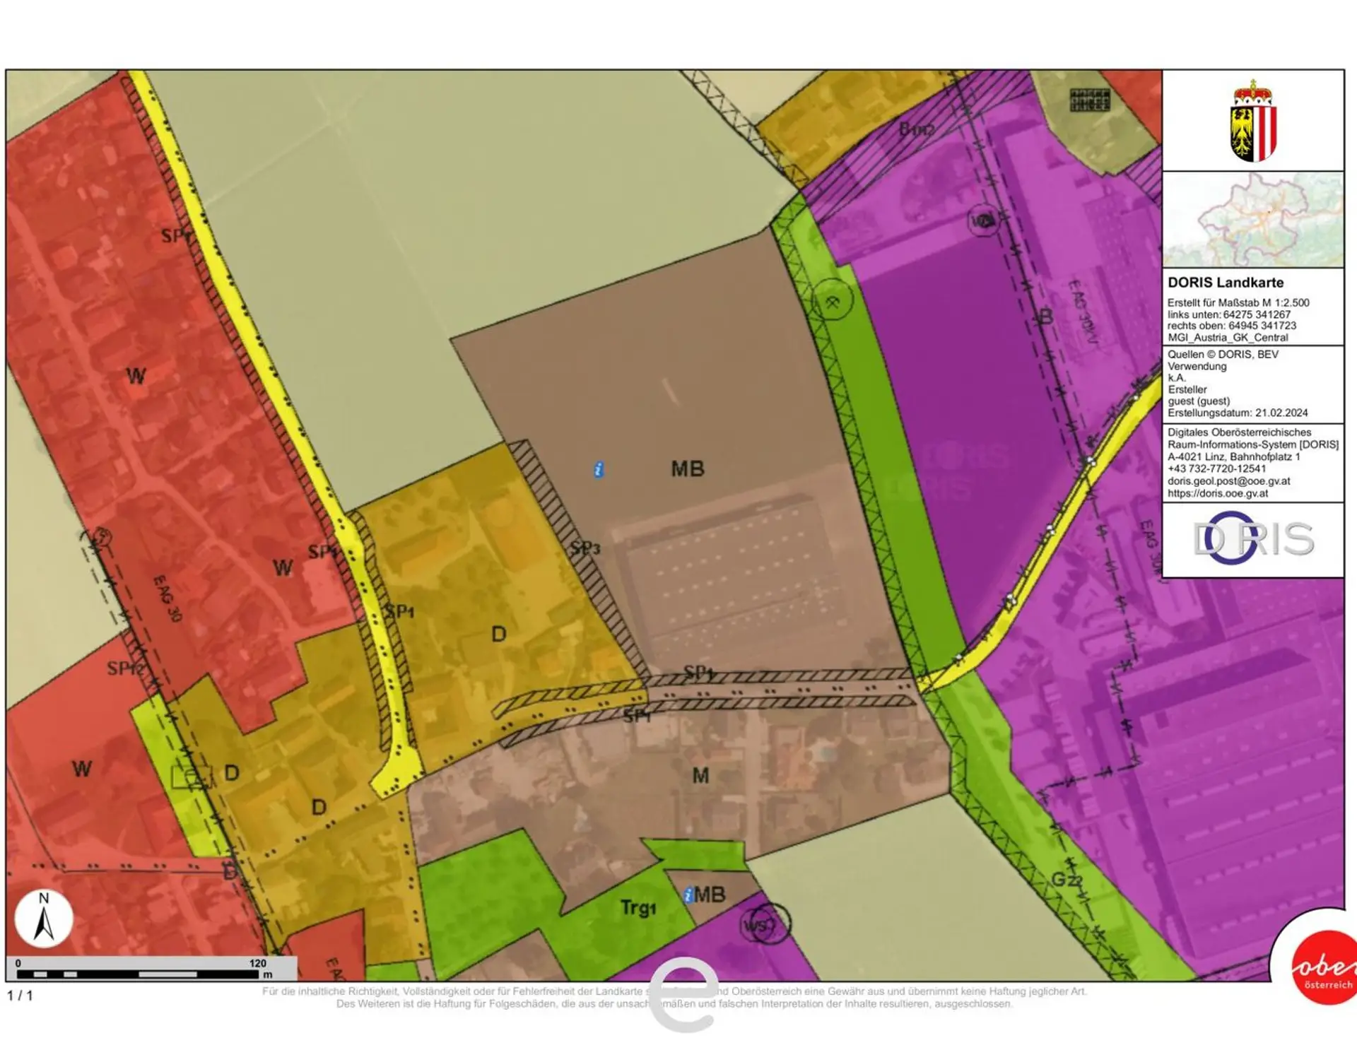1357x1050 pixels.
Task: Open the https://doris.ooe.gv.at link
Action: click(x=1217, y=493)
